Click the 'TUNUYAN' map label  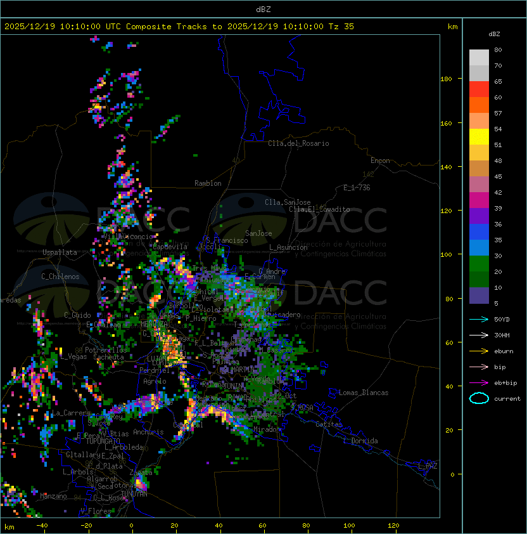click(134, 494)
